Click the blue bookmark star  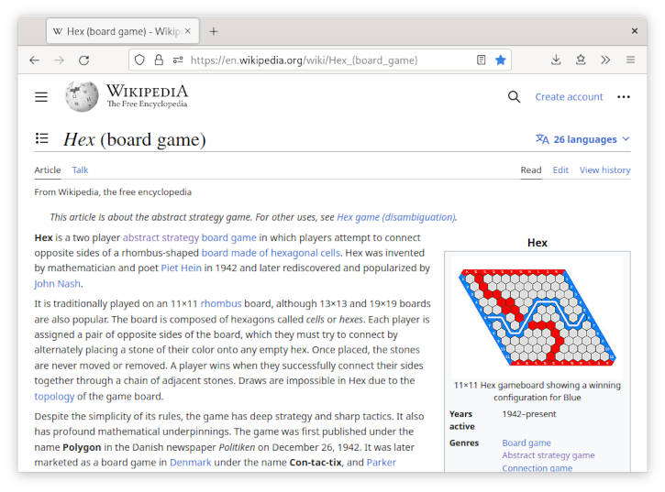click(x=501, y=60)
